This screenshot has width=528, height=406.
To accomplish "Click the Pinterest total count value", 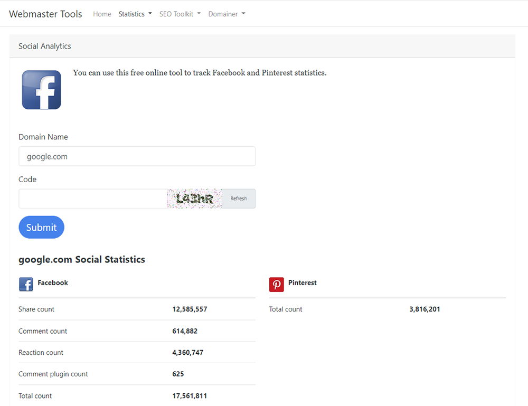I will (x=425, y=309).
